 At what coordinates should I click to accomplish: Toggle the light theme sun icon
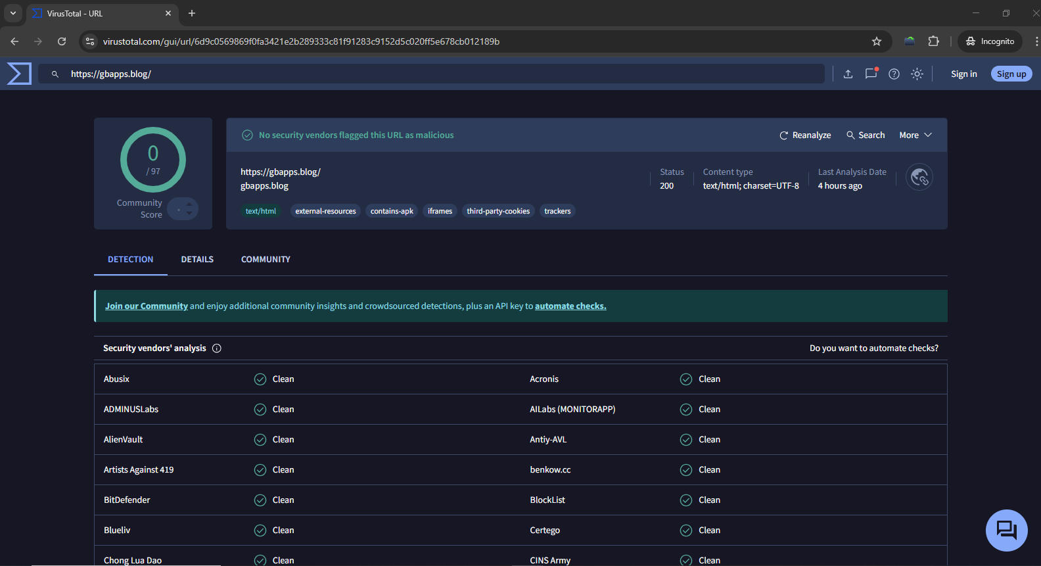click(x=917, y=74)
